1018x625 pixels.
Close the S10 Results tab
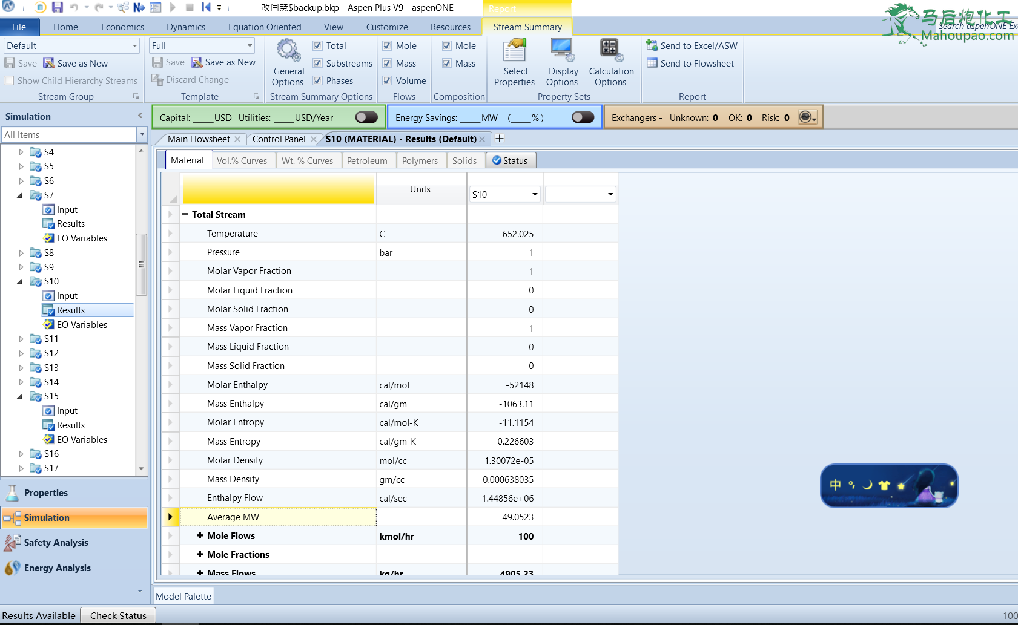tap(482, 139)
